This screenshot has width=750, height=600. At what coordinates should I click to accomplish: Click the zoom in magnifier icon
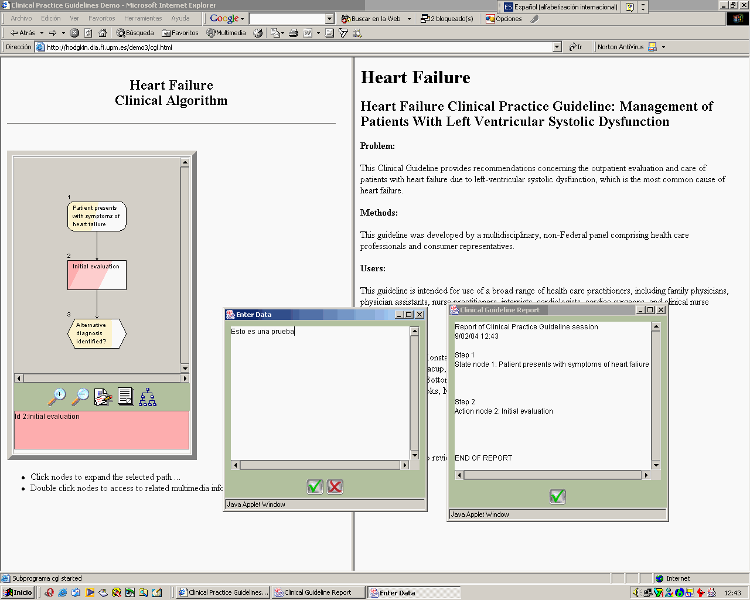pos(57,397)
